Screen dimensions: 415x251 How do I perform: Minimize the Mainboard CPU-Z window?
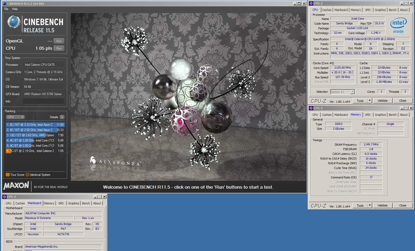[x=95, y=197]
